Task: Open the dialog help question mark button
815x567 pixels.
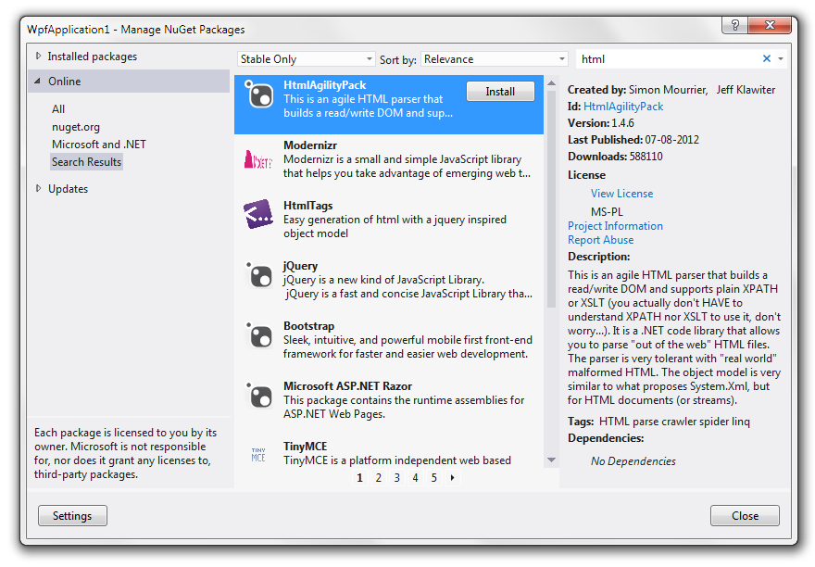Action: click(x=735, y=25)
